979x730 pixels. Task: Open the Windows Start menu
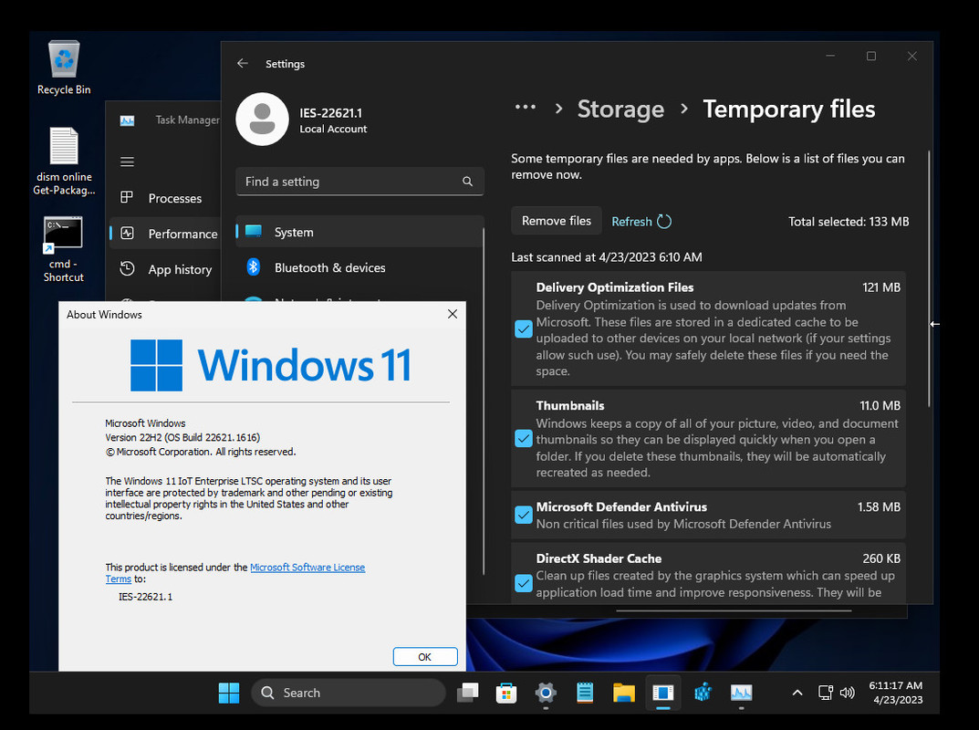[228, 693]
